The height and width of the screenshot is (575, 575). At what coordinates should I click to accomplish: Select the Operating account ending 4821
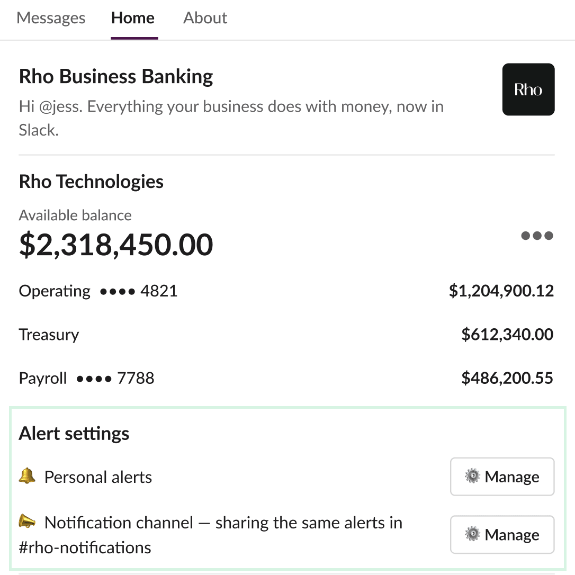(x=286, y=291)
